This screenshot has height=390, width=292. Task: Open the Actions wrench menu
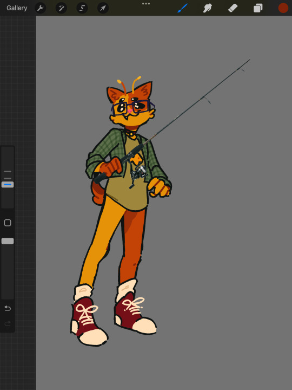[40, 8]
